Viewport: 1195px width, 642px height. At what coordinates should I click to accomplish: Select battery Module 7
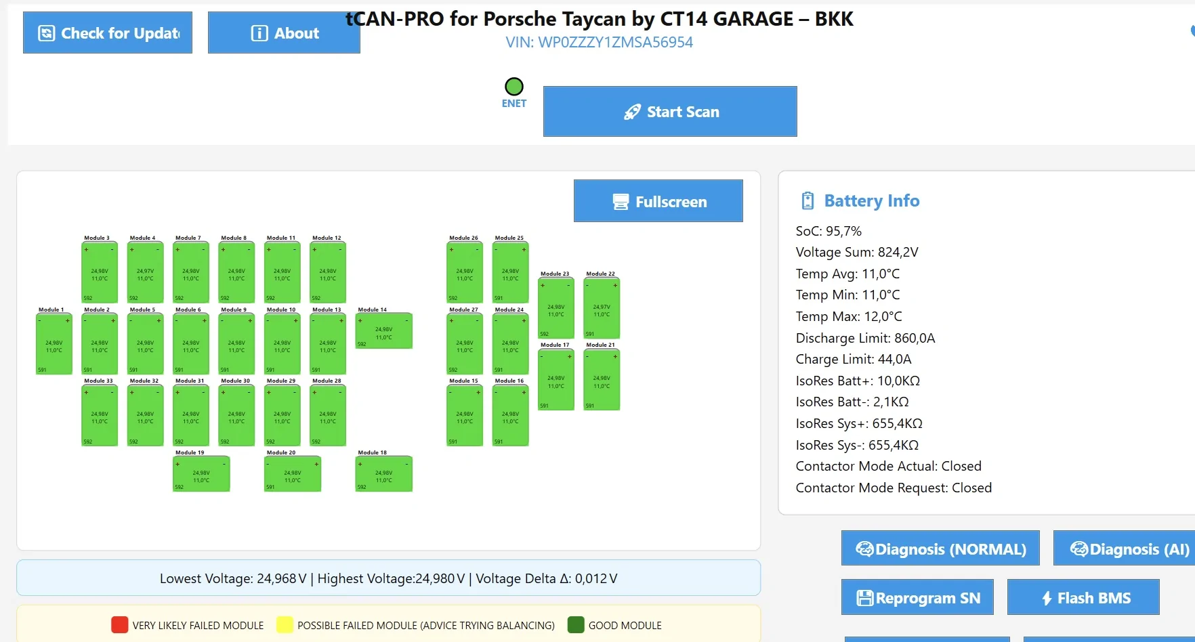point(191,272)
